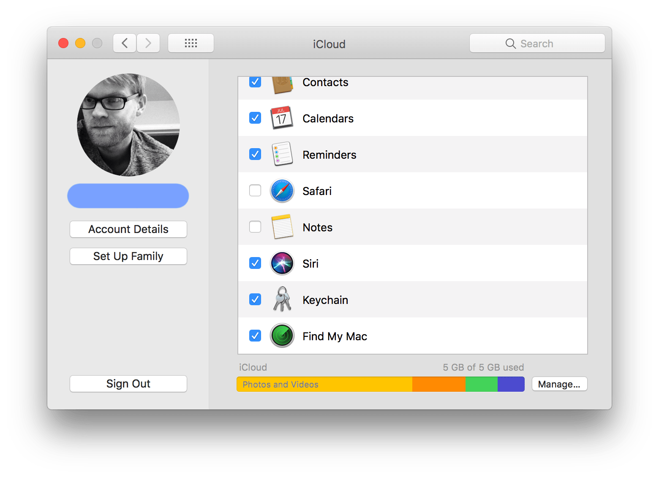This screenshot has width=659, height=477.
Task: Enable Safari iCloud syncing
Action: (255, 190)
